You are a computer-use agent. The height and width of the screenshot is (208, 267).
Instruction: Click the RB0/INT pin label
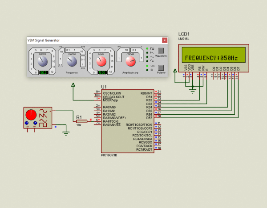tap(146, 93)
